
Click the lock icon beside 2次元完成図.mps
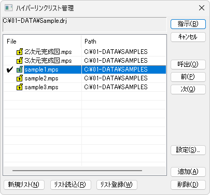[x=20, y=52]
